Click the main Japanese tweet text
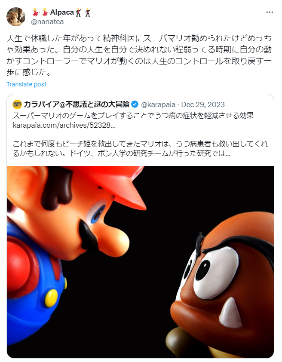Viewport: 282px width, 362px height. point(139,55)
